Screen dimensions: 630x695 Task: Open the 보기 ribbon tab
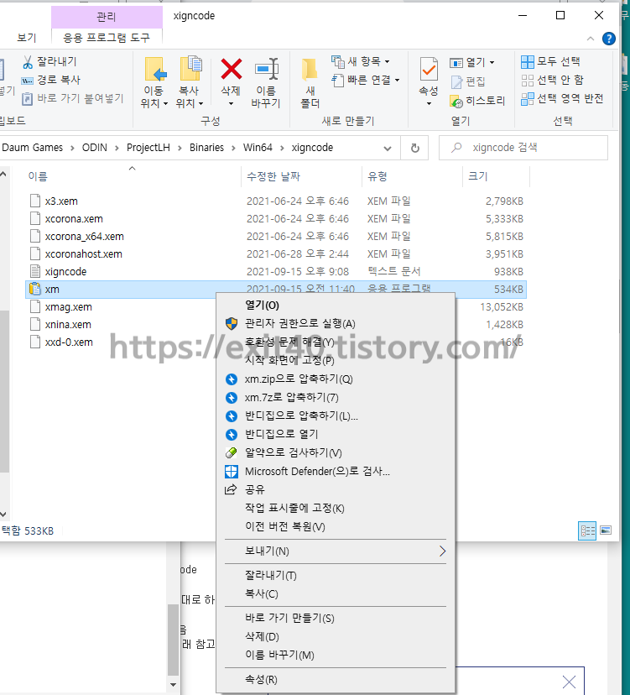(x=27, y=38)
